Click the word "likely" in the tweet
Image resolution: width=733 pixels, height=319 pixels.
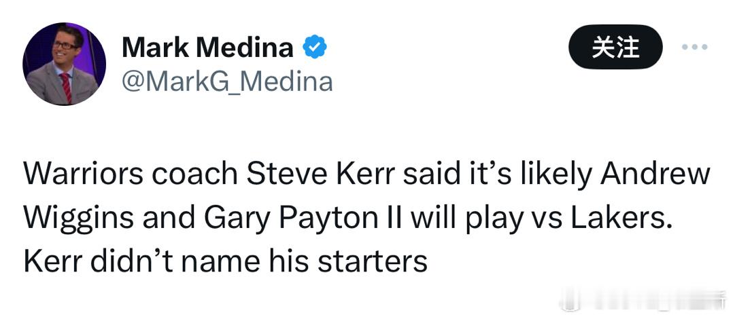coord(556,175)
